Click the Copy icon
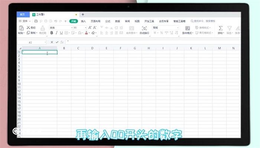This screenshot has height=148, width=260. pyautogui.click(x=28, y=33)
